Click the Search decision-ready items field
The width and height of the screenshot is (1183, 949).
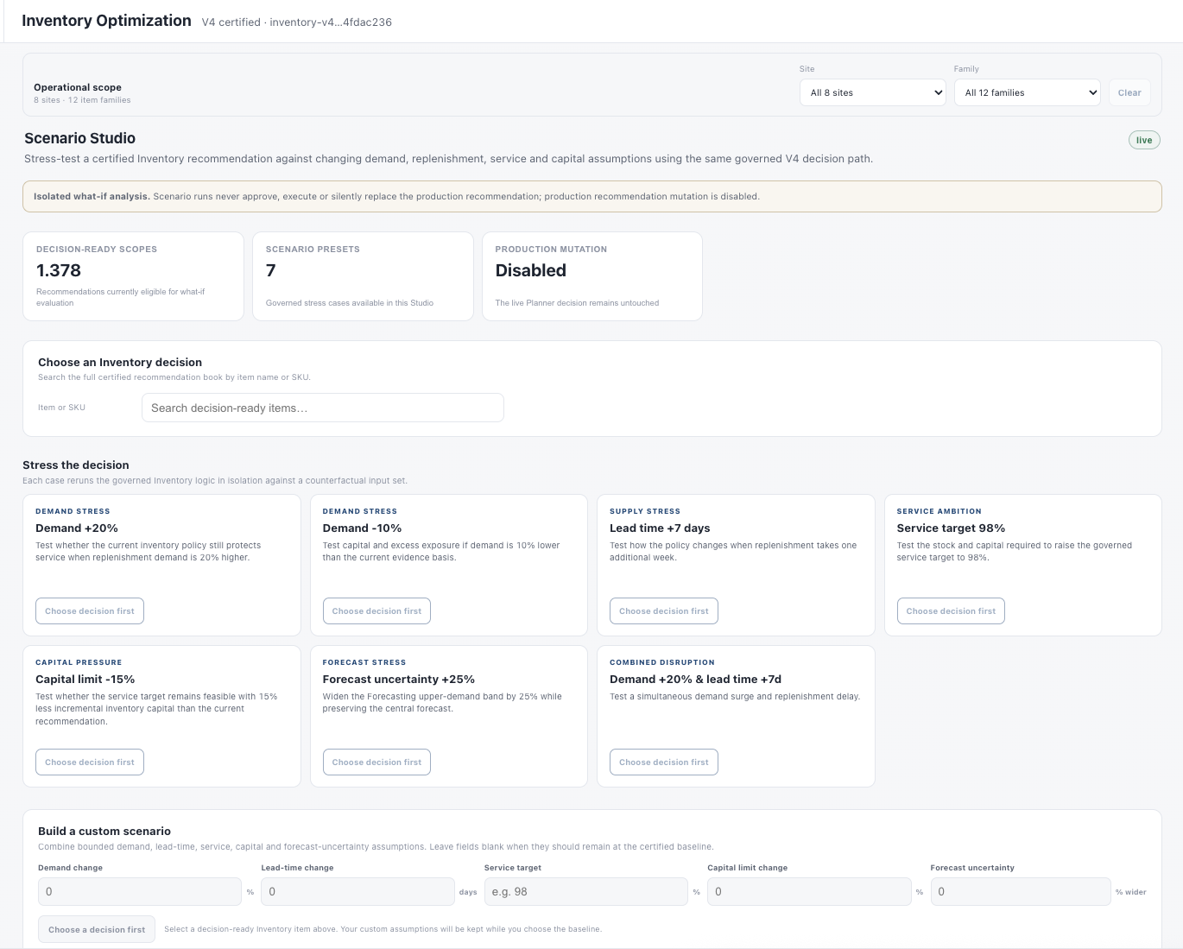pyautogui.click(x=322, y=408)
